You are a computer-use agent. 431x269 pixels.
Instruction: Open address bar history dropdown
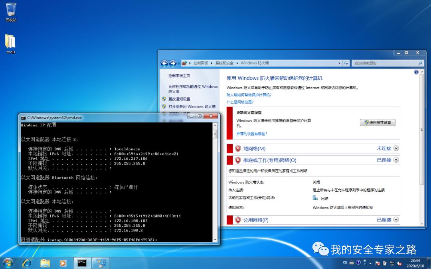[339, 63]
